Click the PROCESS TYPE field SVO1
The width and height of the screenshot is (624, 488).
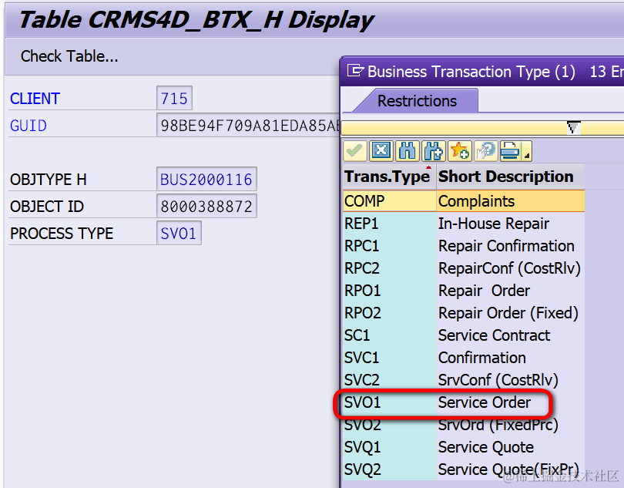pos(179,233)
